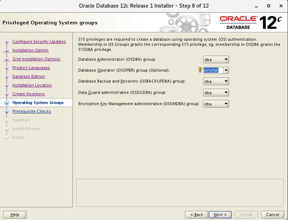The height and width of the screenshot is (220, 288).
Task: Click the Installation Location step bullet
Action: click(7, 85)
